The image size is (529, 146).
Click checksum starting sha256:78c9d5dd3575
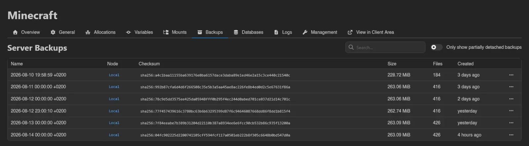[215, 99]
